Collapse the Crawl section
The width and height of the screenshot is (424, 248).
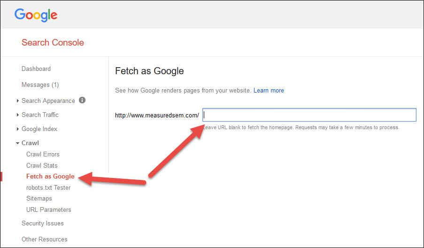18,143
